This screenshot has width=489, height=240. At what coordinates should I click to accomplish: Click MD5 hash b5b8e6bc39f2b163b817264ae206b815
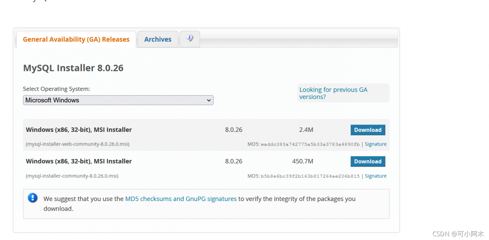(x=310, y=176)
